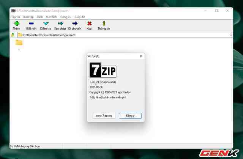Open the Công cụ menu
The height and width of the screenshot is (159, 243).
66,17
